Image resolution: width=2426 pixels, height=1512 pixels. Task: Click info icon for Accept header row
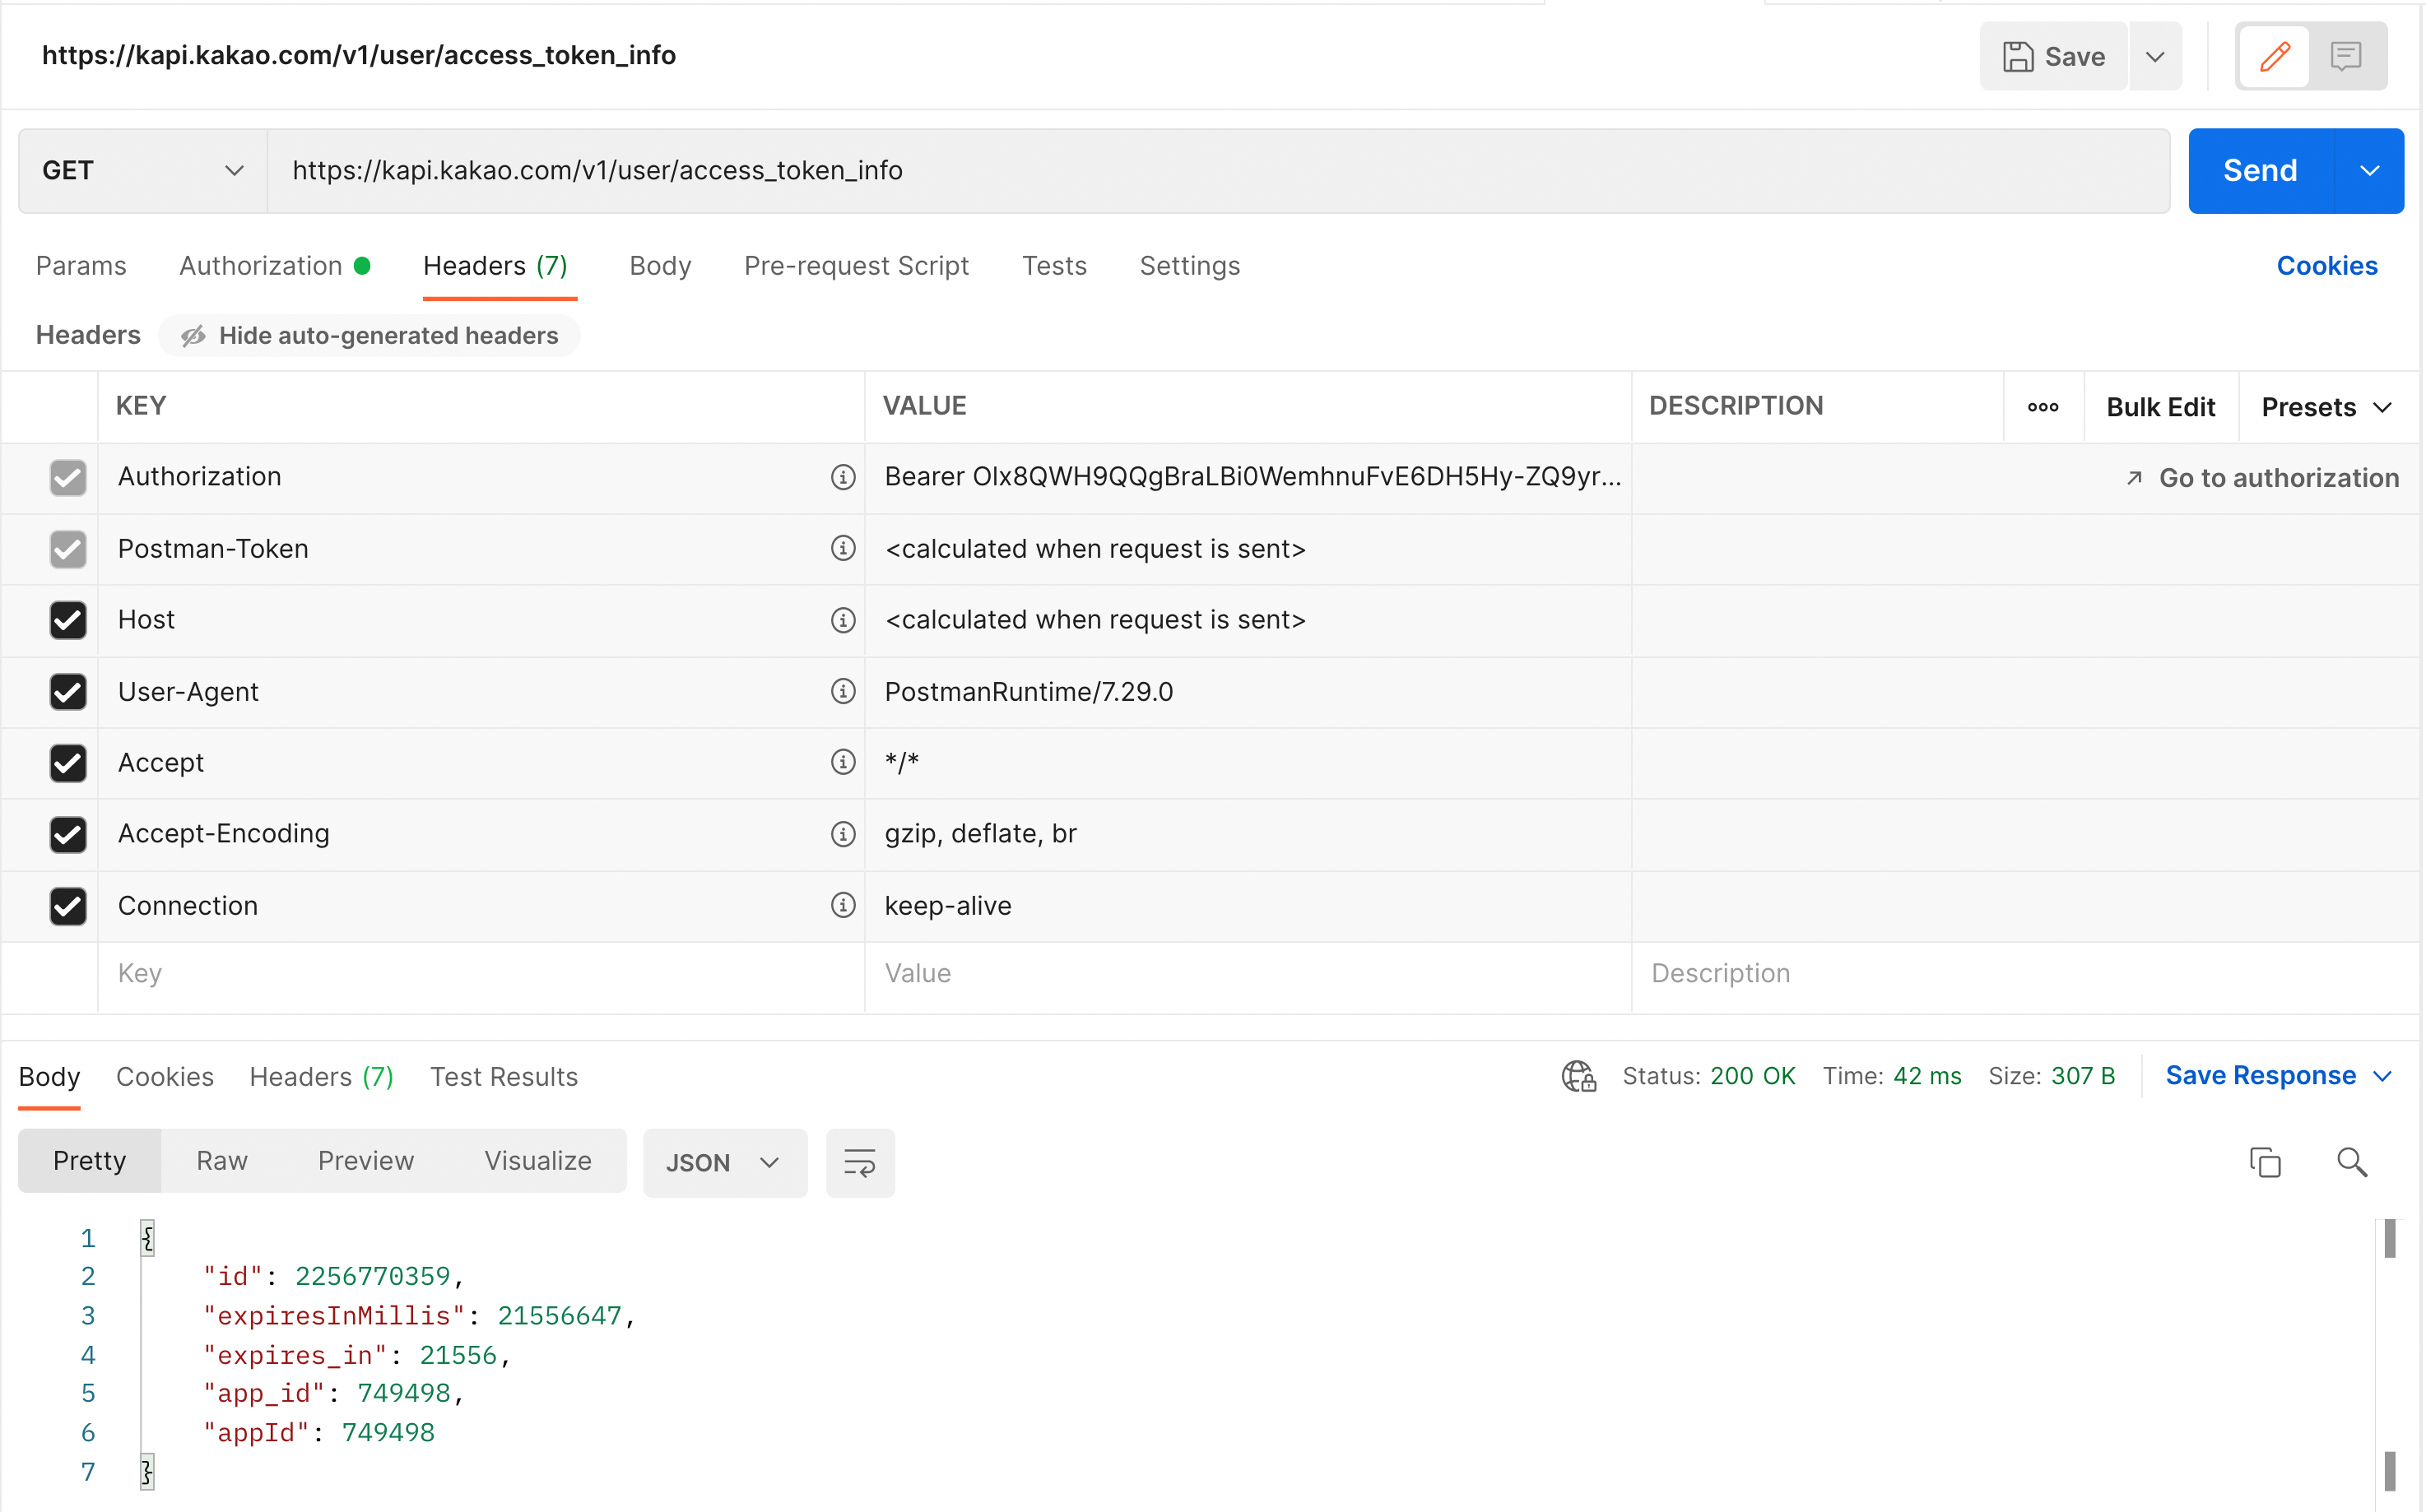tap(844, 762)
